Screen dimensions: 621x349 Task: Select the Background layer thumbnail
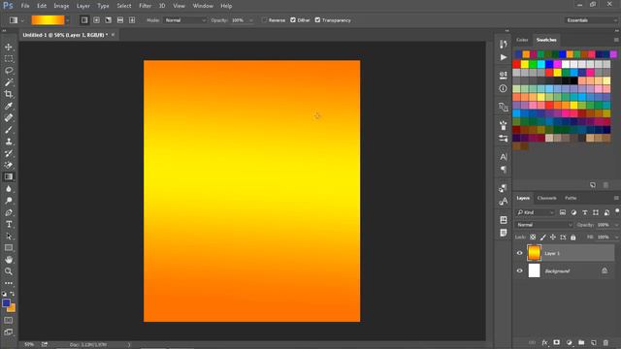(x=534, y=271)
